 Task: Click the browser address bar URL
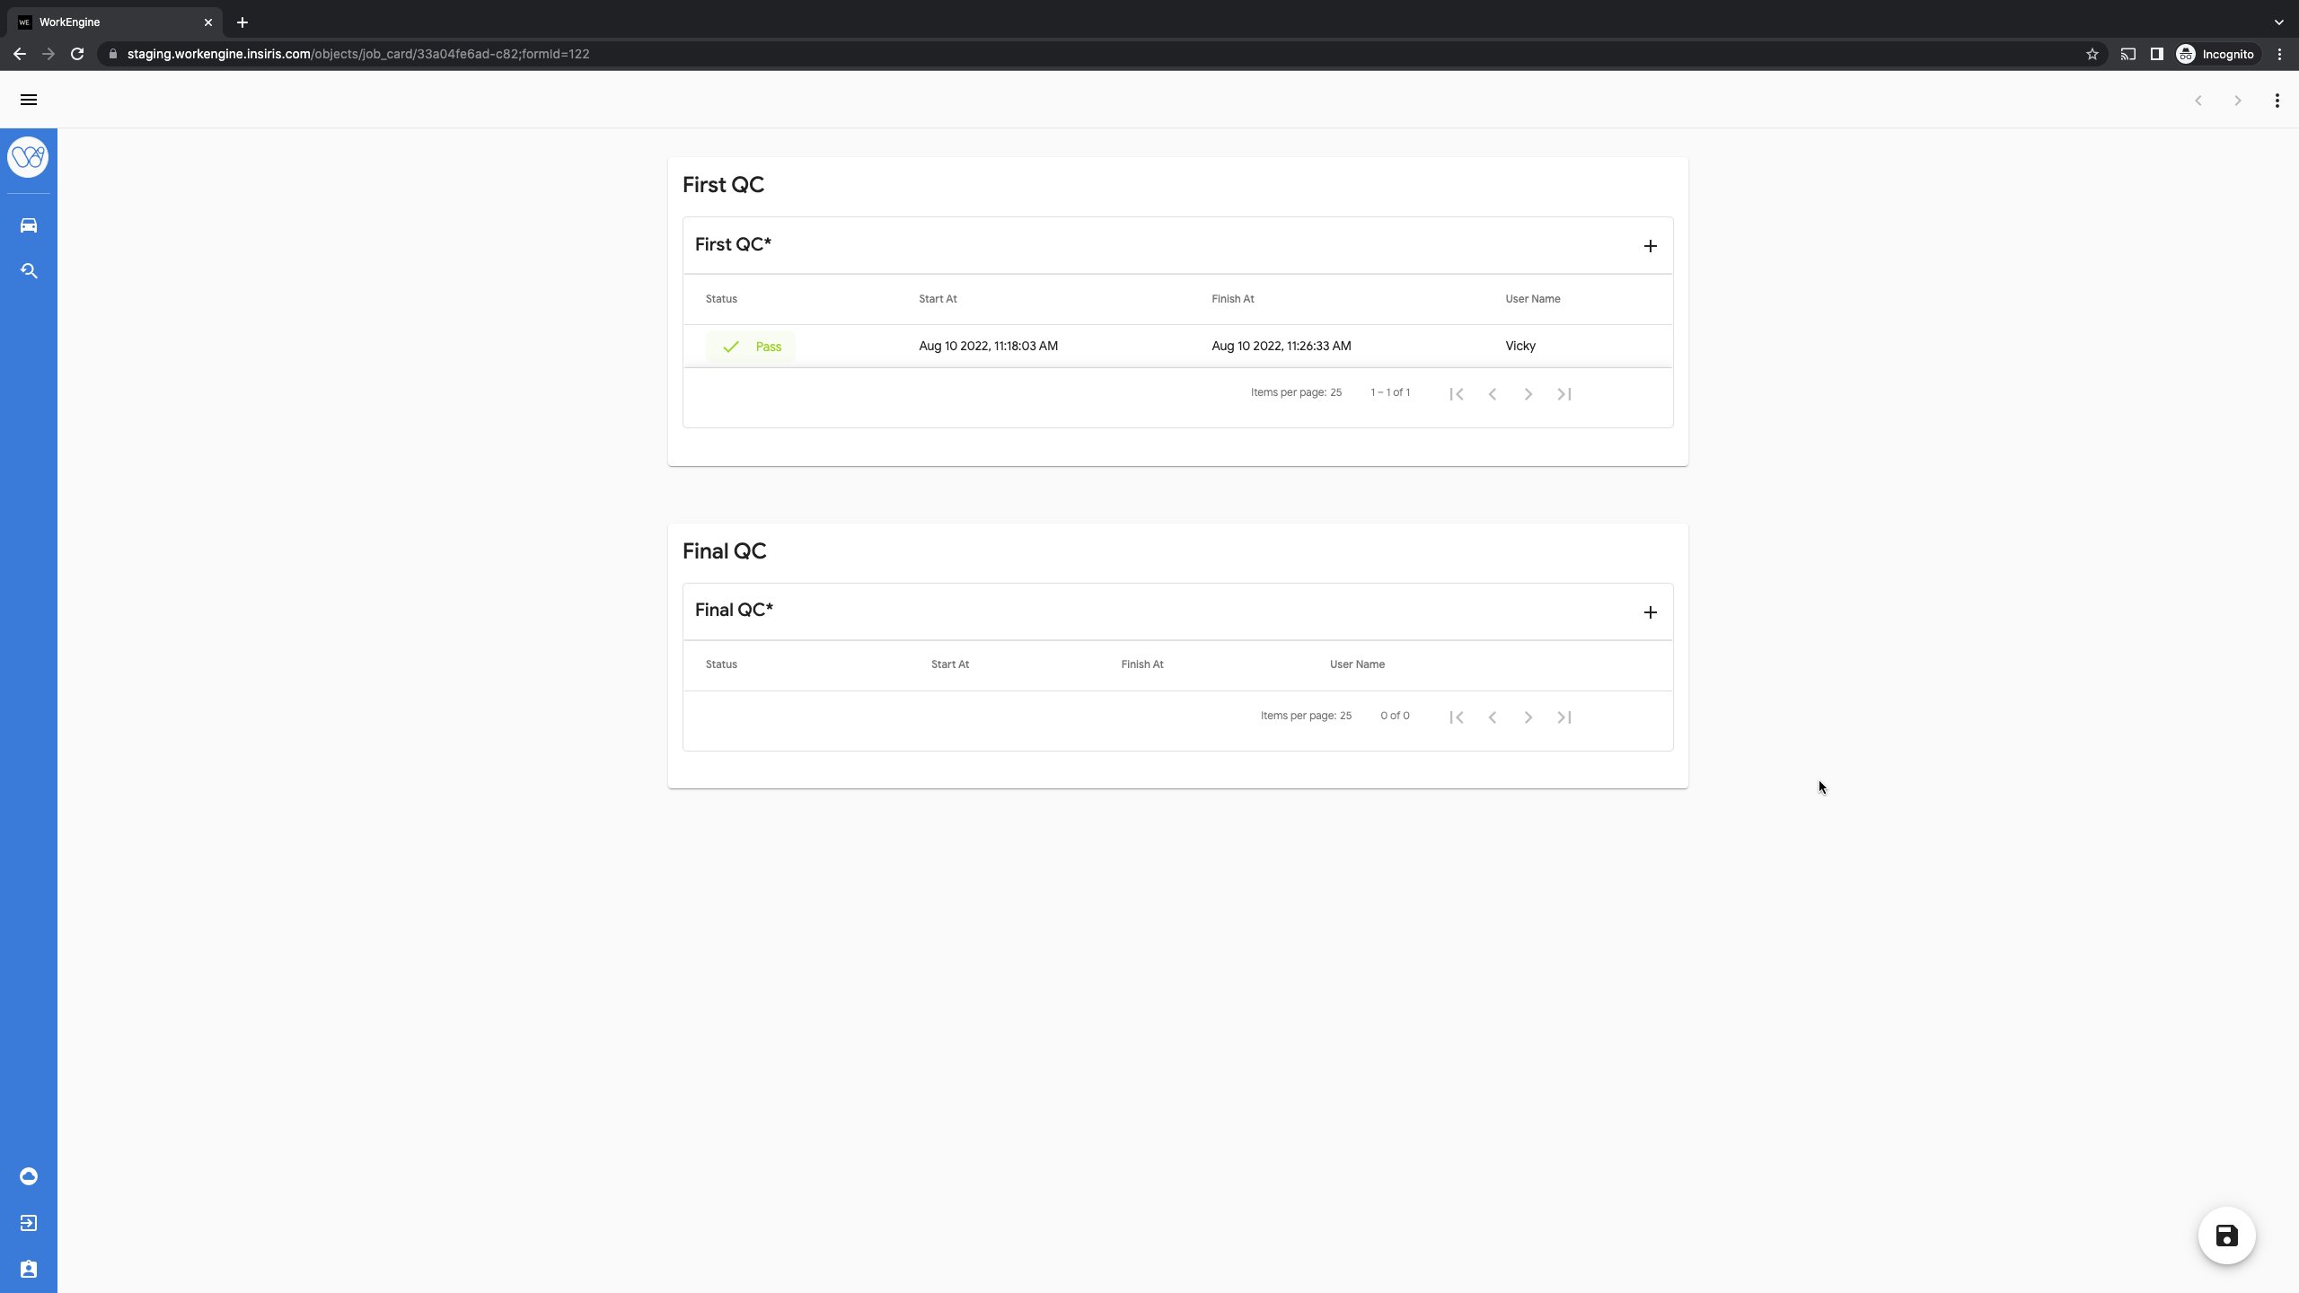[x=359, y=54]
